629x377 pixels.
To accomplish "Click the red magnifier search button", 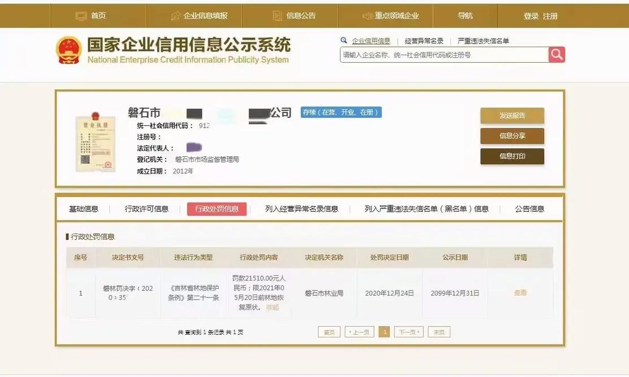I will pyautogui.click(x=556, y=55).
